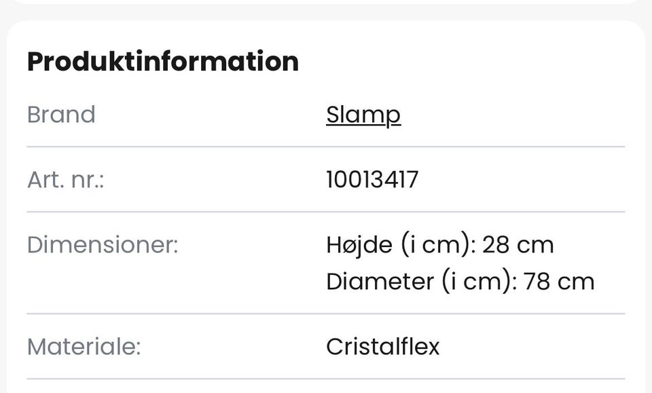
Task: Click the Materiale label
Action: pos(84,347)
